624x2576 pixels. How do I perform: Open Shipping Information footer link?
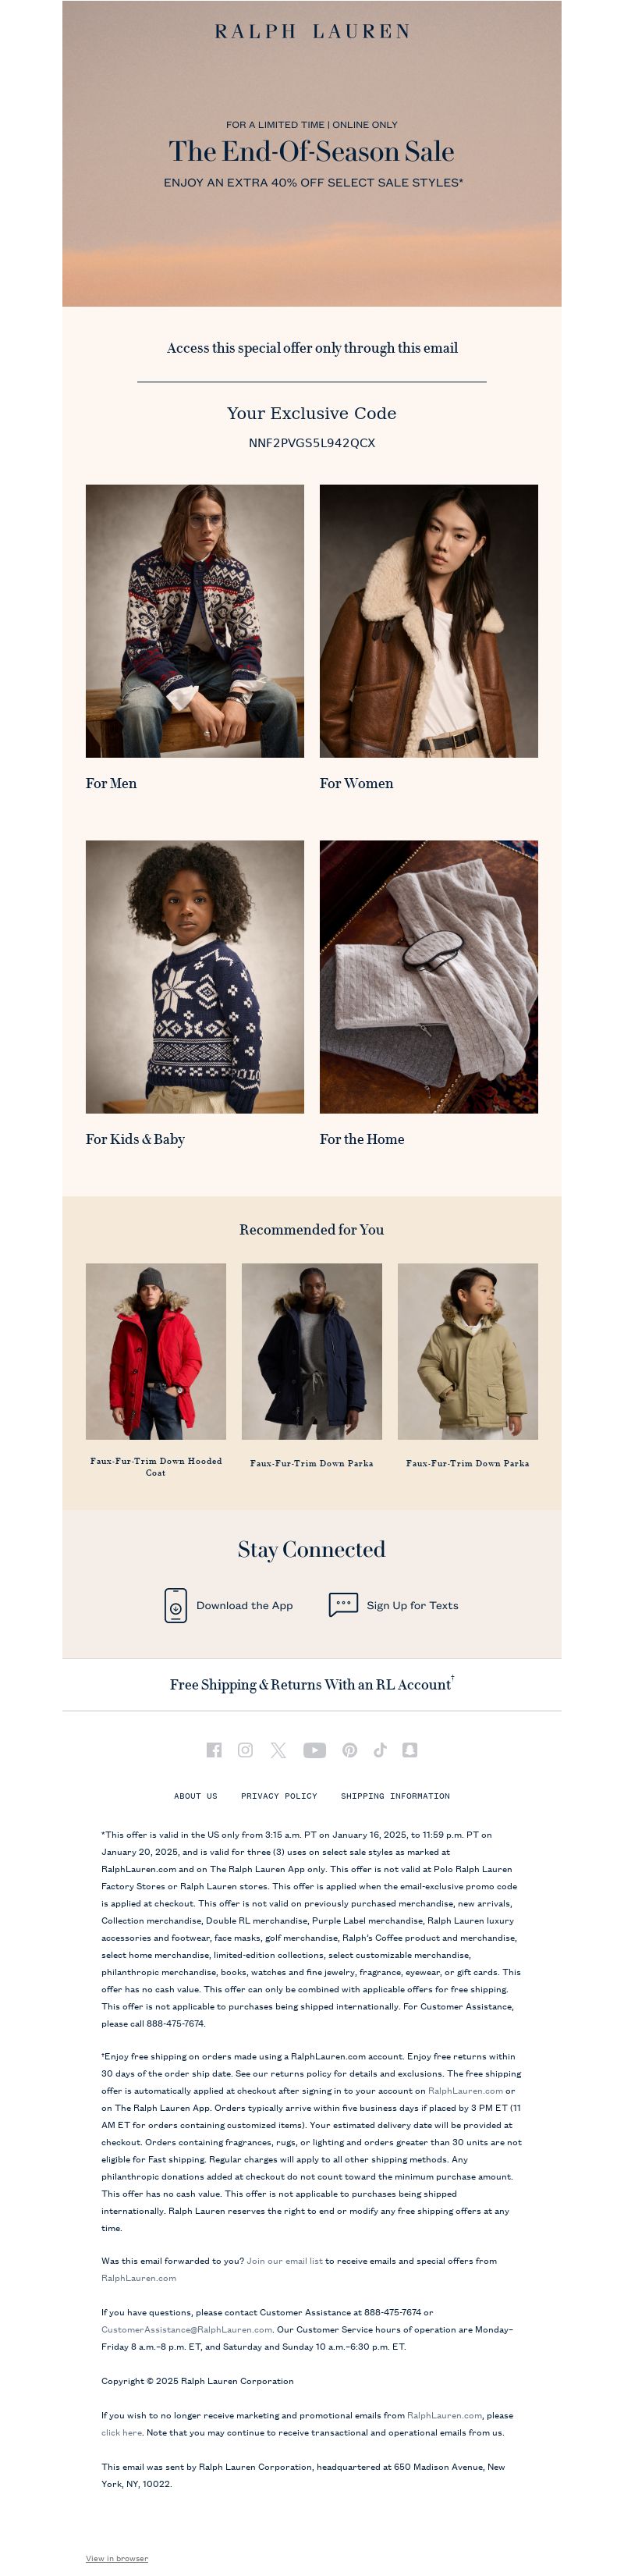tap(395, 1796)
